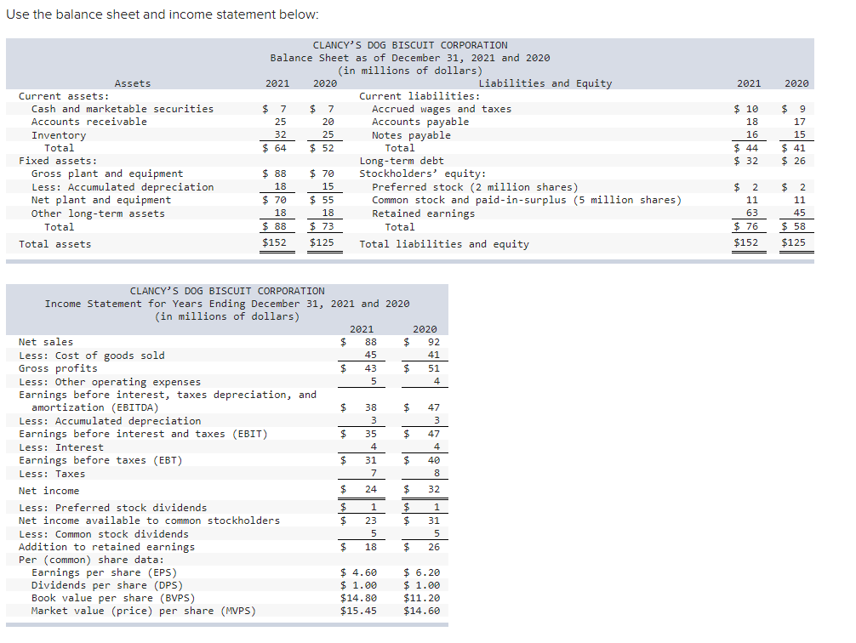Select the 2021 BVPS value '$14.80'
Image resolution: width=856 pixels, height=643 pixels.
point(359,598)
